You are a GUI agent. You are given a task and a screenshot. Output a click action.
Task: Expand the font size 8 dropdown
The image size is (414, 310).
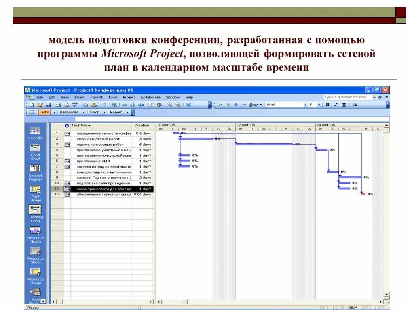click(x=319, y=105)
